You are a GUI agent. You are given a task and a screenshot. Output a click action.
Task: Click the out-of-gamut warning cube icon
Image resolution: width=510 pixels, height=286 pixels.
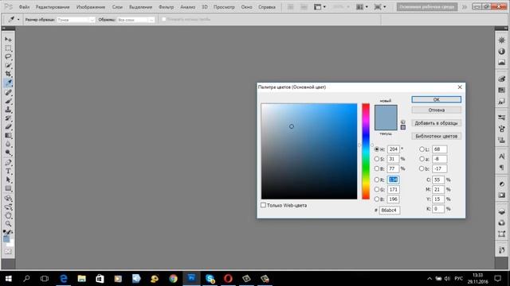(403, 122)
